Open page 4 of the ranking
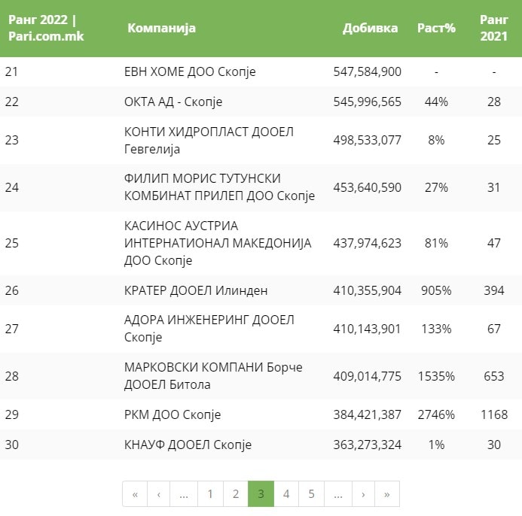 [x=286, y=494]
